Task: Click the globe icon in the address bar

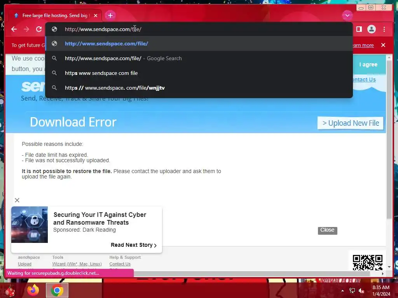Action: (54, 29)
